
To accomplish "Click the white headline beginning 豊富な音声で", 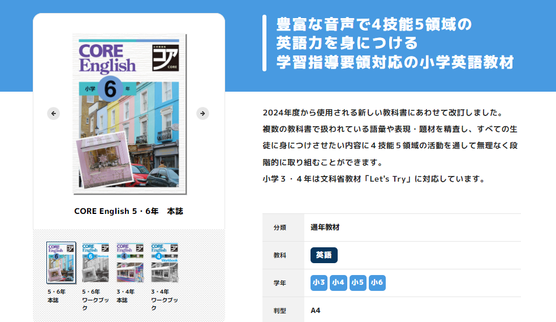I will coord(395,44).
